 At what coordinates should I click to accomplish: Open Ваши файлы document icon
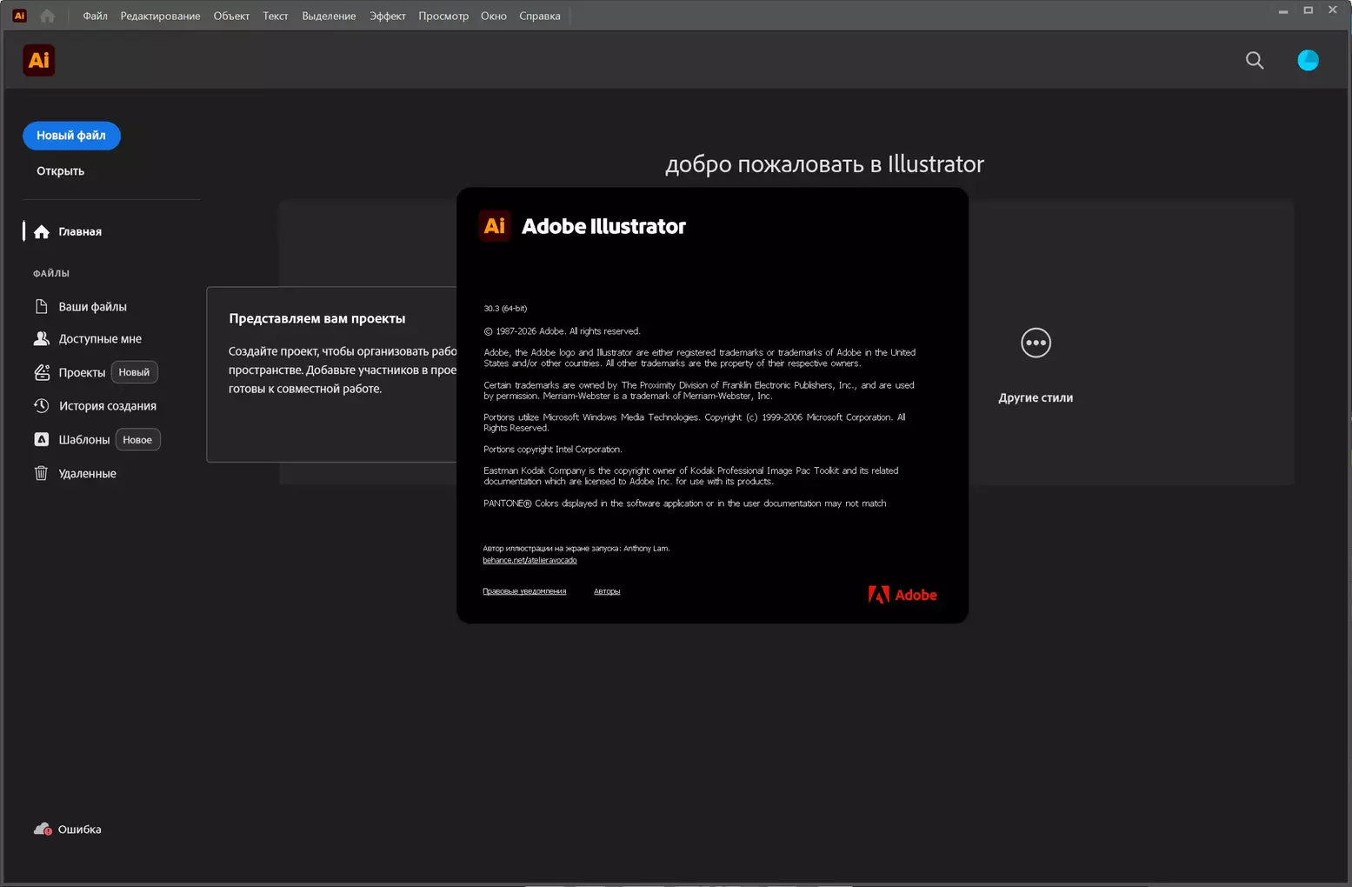tap(41, 306)
